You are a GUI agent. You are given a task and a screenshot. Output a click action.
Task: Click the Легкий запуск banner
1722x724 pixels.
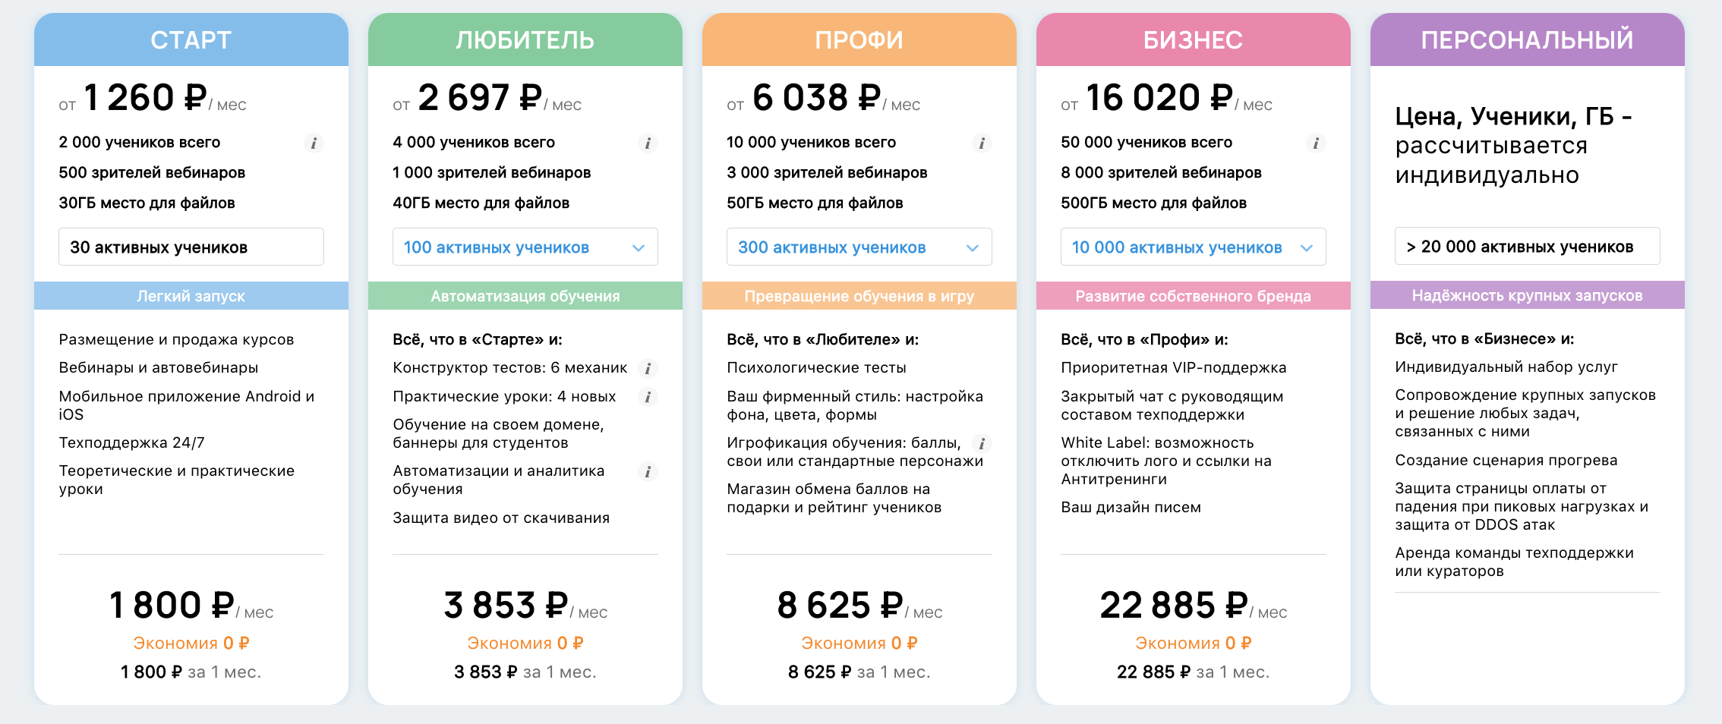coord(191,296)
